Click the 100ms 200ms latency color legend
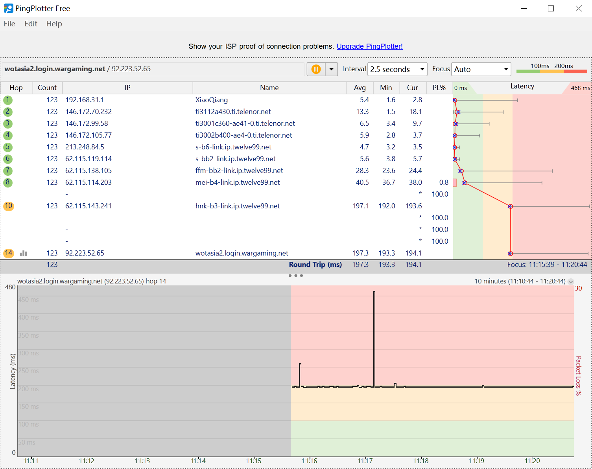 pos(552,68)
